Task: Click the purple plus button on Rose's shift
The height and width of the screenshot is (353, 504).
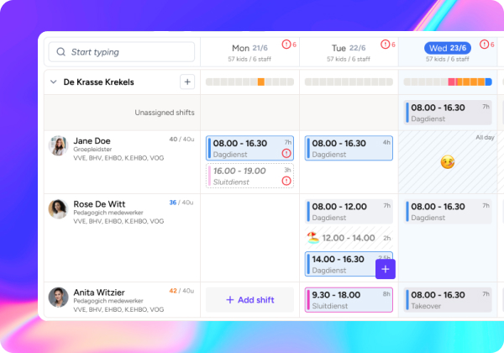Action: pyautogui.click(x=385, y=269)
